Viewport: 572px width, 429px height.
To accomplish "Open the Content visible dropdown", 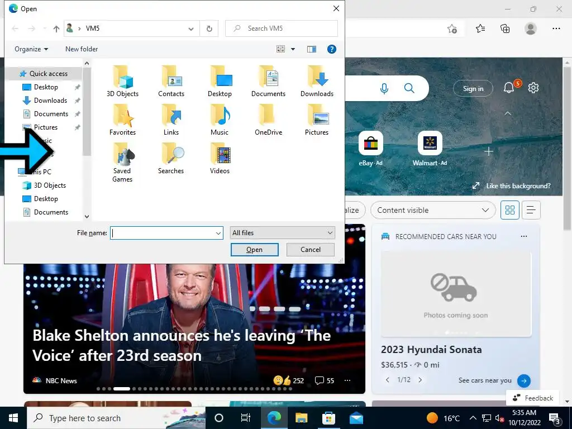I will coord(433,210).
